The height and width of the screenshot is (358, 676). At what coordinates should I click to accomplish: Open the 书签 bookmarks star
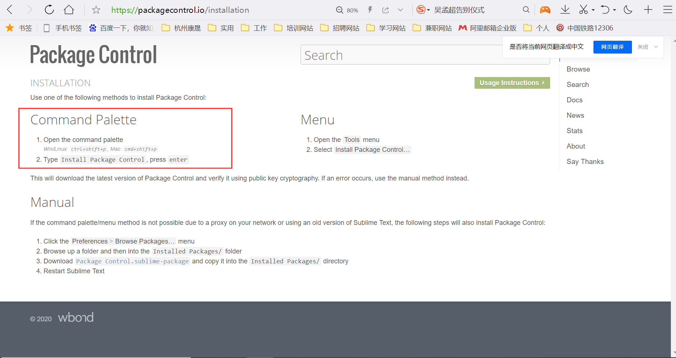(x=19, y=28)
